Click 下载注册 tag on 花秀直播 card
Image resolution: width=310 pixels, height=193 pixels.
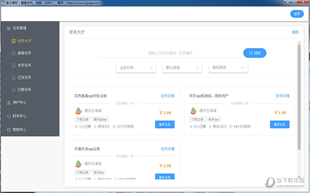(x=83, y=120)
